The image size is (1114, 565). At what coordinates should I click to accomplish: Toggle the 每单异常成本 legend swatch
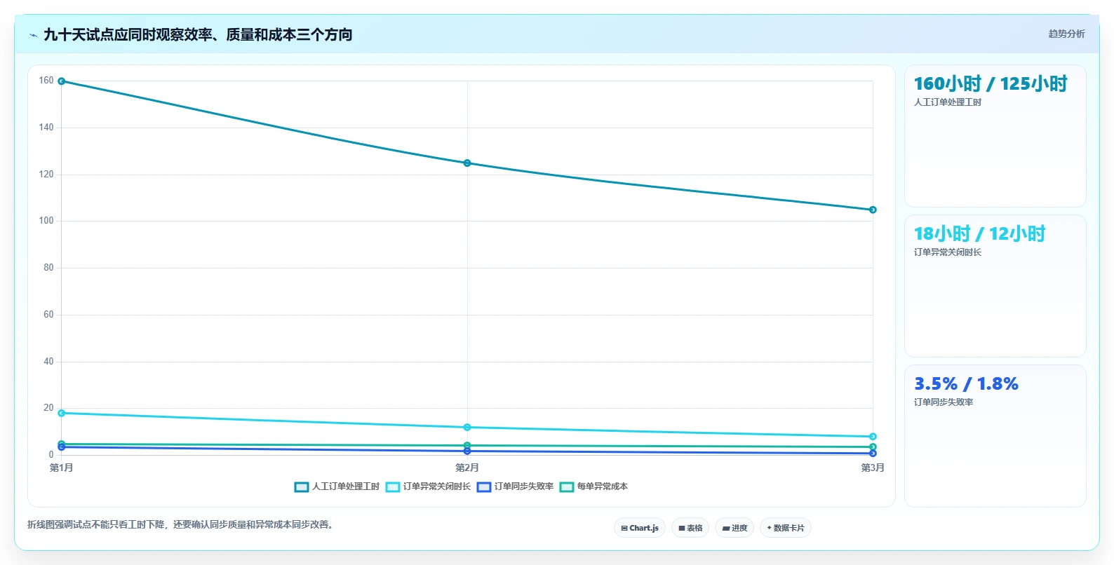pyautogui.click(x=567, y=486)
